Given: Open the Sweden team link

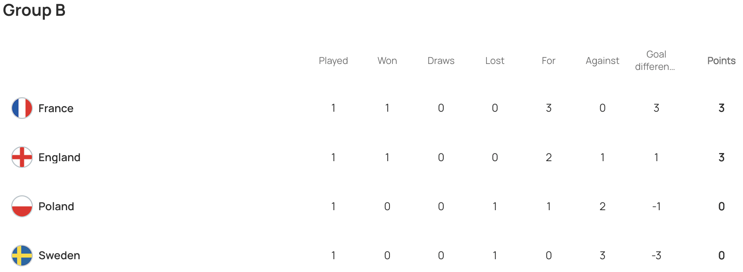Looking at the screenshot, I should tap(59, 255).
